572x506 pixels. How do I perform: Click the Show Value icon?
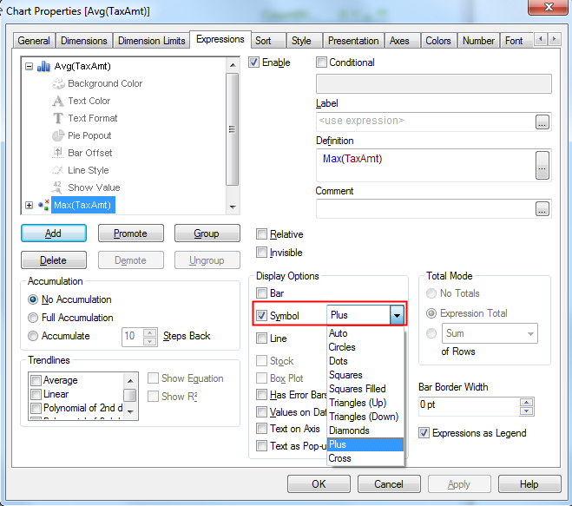pos(57,187)
